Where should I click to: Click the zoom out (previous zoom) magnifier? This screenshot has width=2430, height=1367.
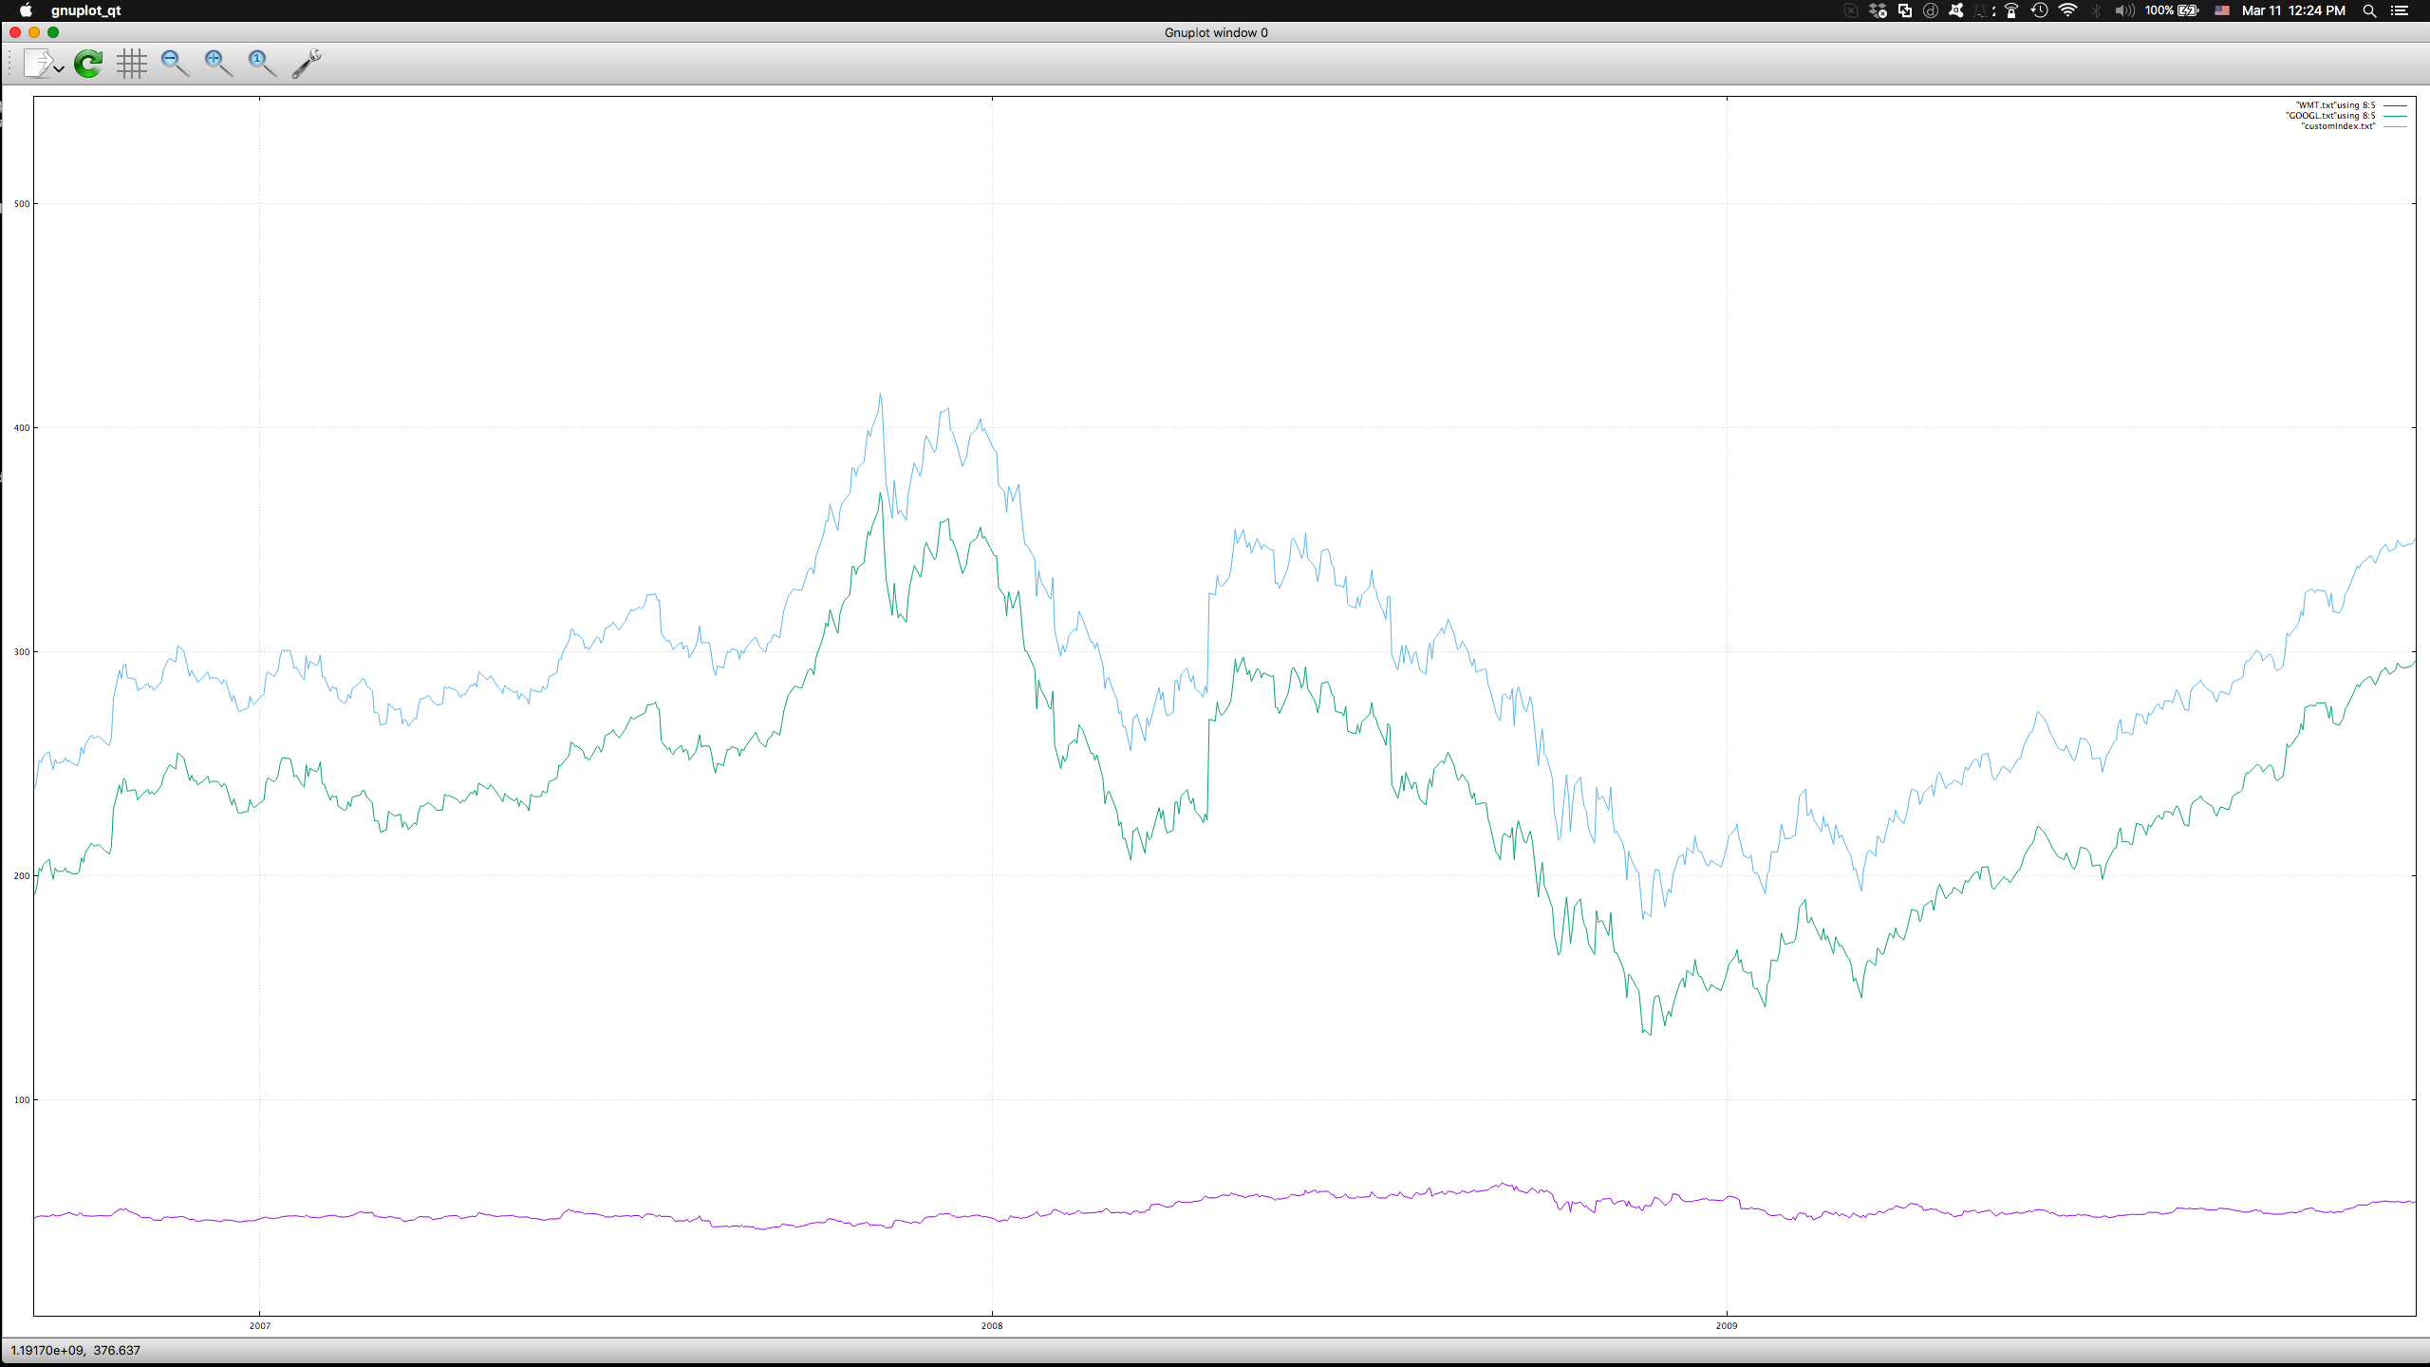[x=175, y=64]
